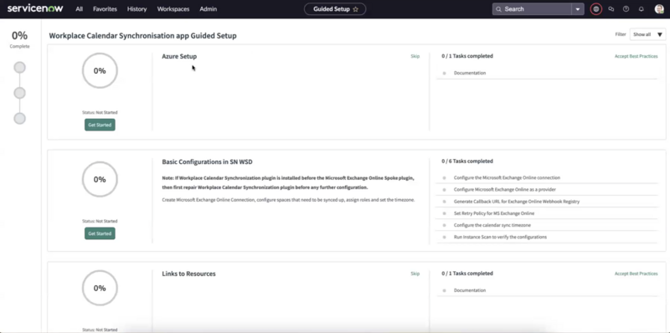Expand the search scope dropdown arrow
Image resolution: width=670 pixels, height=333 pixels.
click(x=578, y=9)
